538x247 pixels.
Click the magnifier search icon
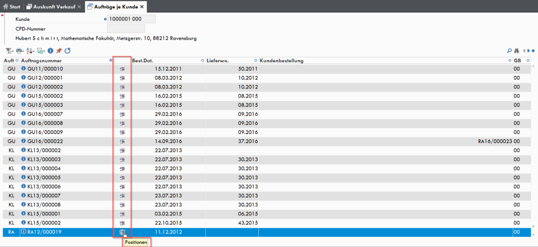pyautogui.click(x=509, y=51)
